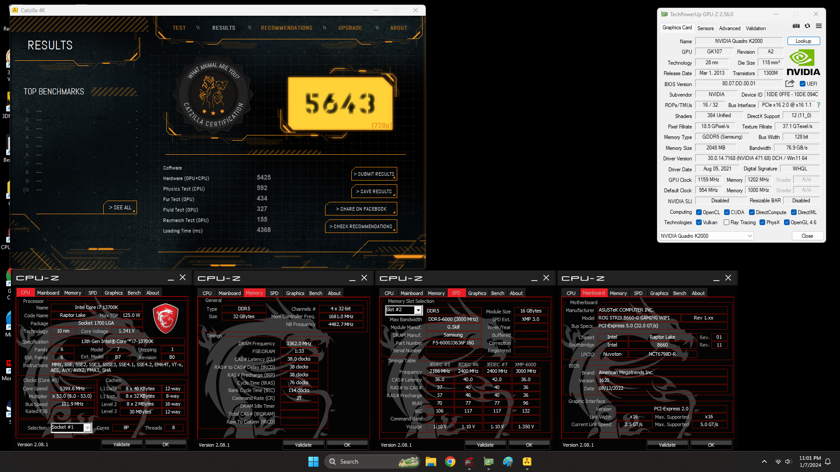Toggle the UEFI checkbox in GPU-Z

[802, 84]
